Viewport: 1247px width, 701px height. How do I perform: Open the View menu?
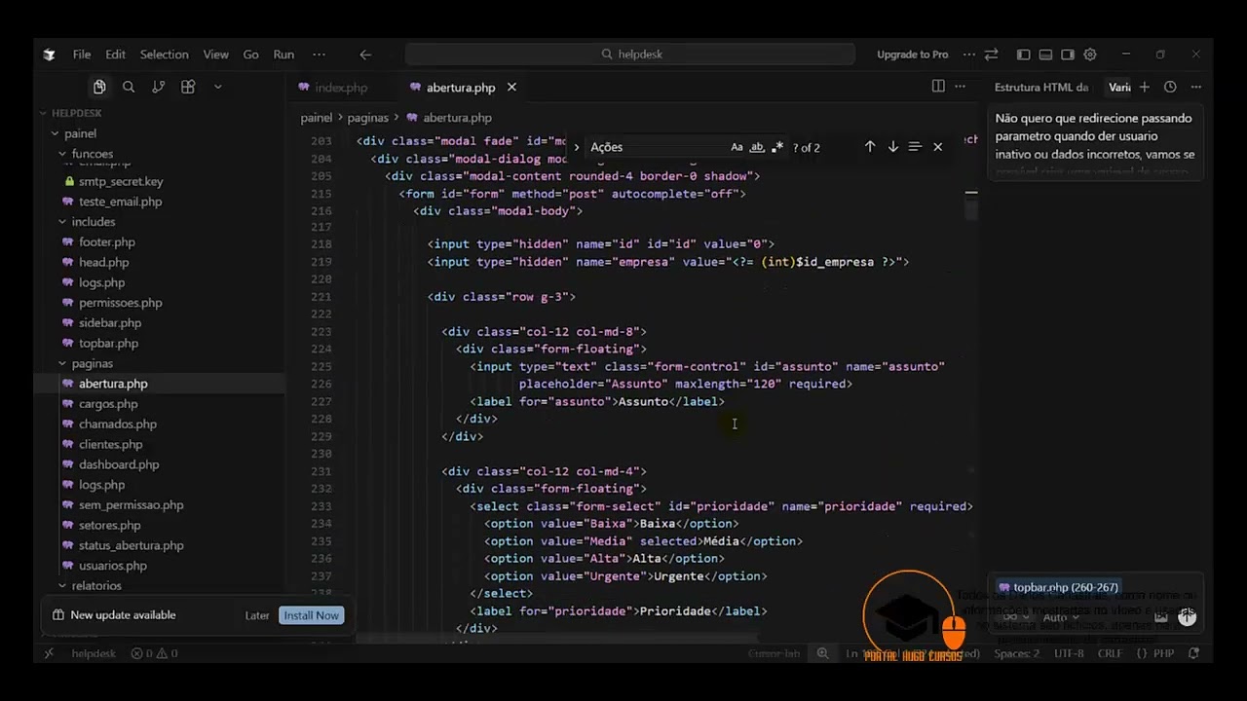[215, 55]
